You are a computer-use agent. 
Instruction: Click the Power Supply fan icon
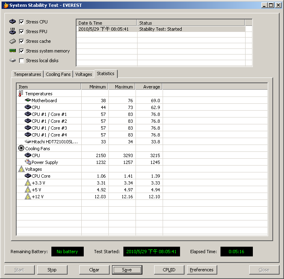[x=28, y=162]
